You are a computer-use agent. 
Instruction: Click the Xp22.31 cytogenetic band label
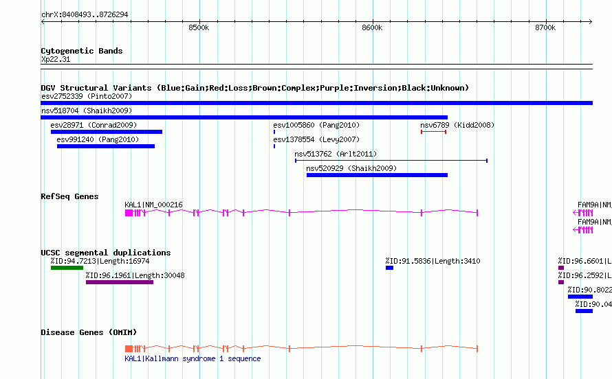click(x=56, y=59)
